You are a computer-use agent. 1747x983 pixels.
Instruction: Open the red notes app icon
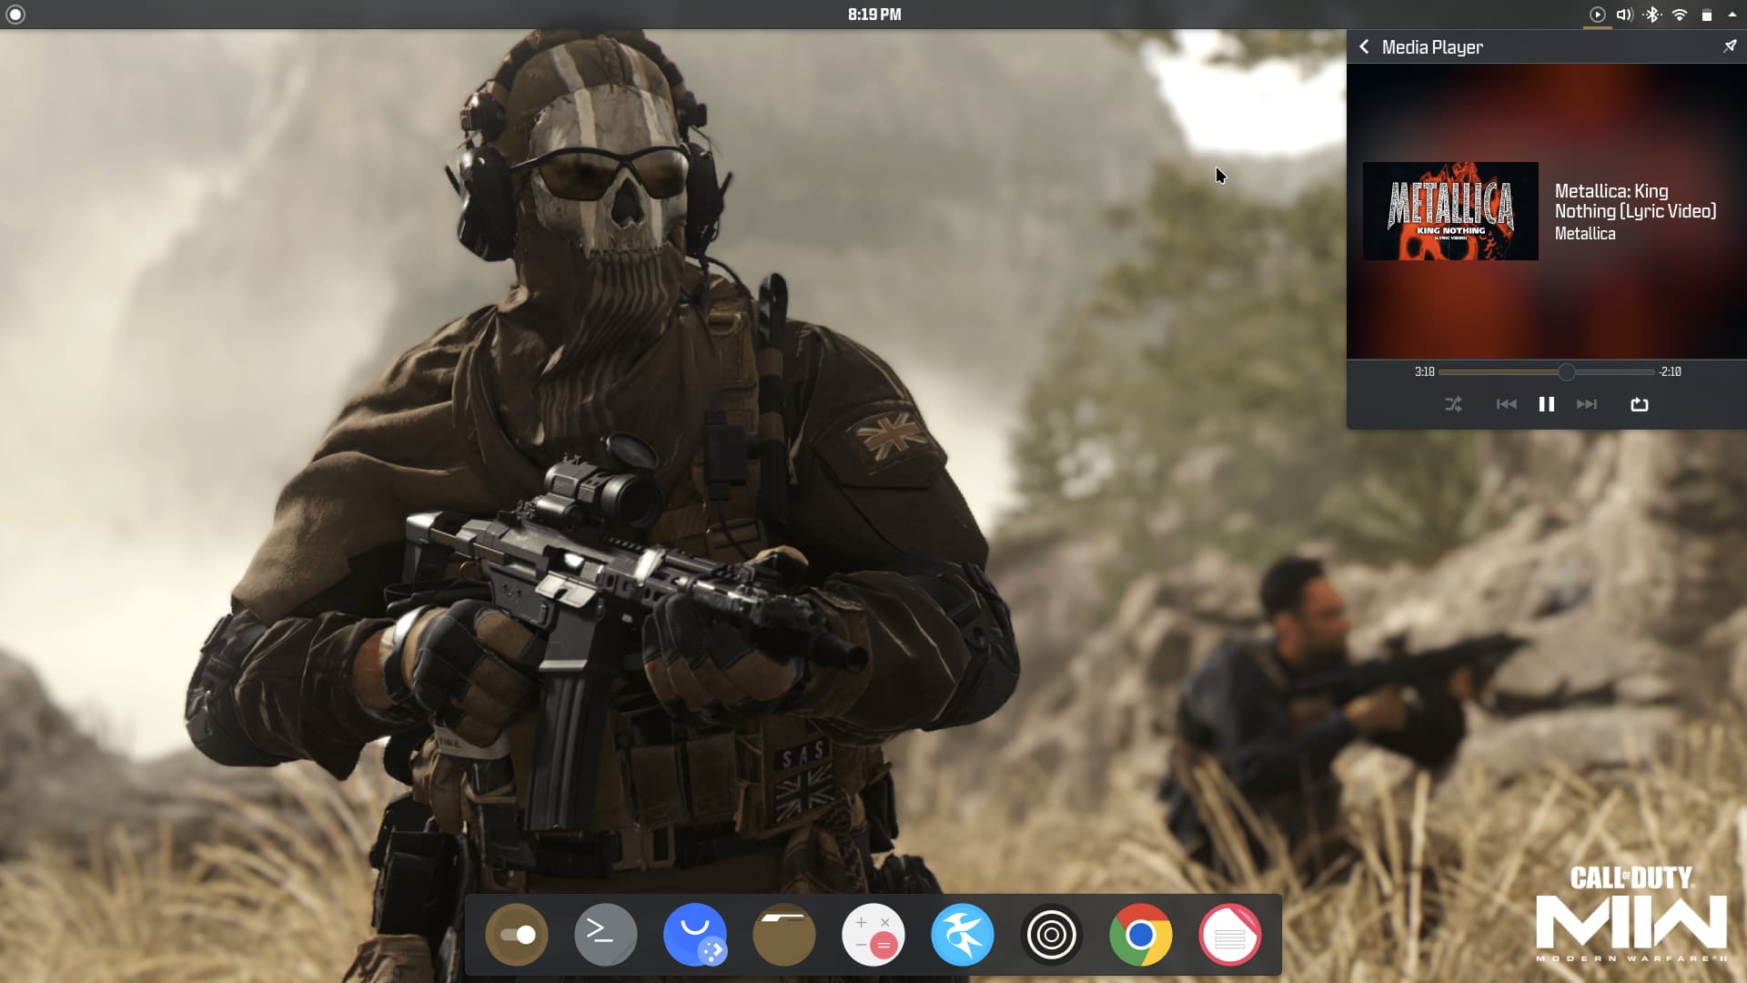[x=1230, y=935]
